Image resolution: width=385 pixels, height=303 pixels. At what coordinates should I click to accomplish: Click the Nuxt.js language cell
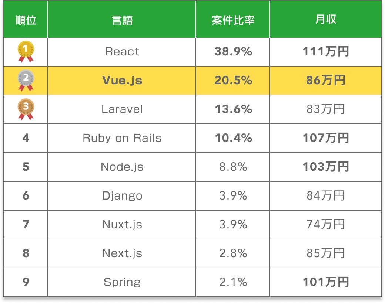(x=122, y=225)
